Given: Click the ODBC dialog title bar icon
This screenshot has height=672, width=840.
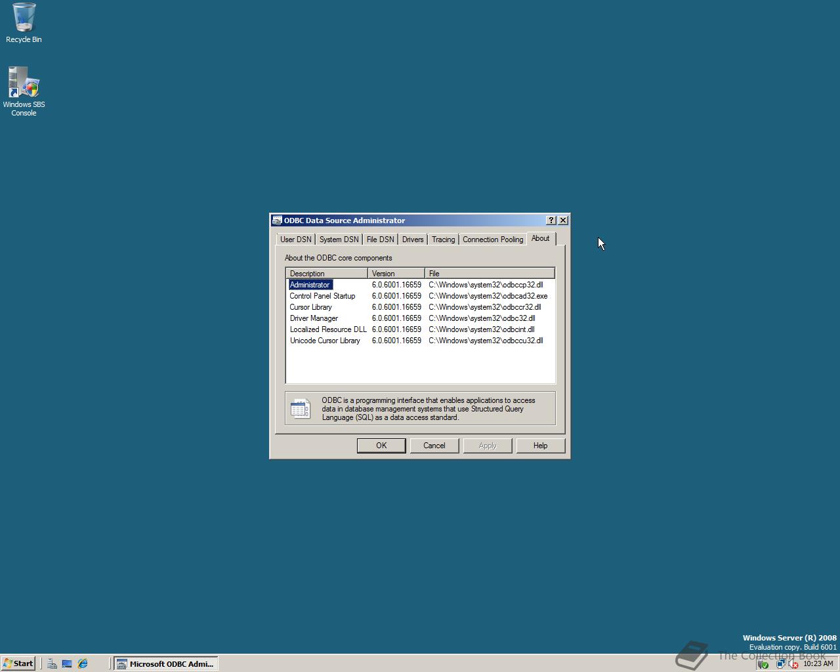Looking at the screenshot, I should (x=278, y=220).
